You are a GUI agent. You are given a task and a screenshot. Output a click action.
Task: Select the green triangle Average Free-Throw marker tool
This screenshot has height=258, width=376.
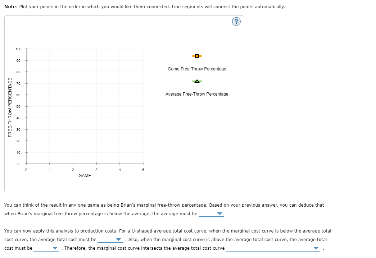pos(197,81)
